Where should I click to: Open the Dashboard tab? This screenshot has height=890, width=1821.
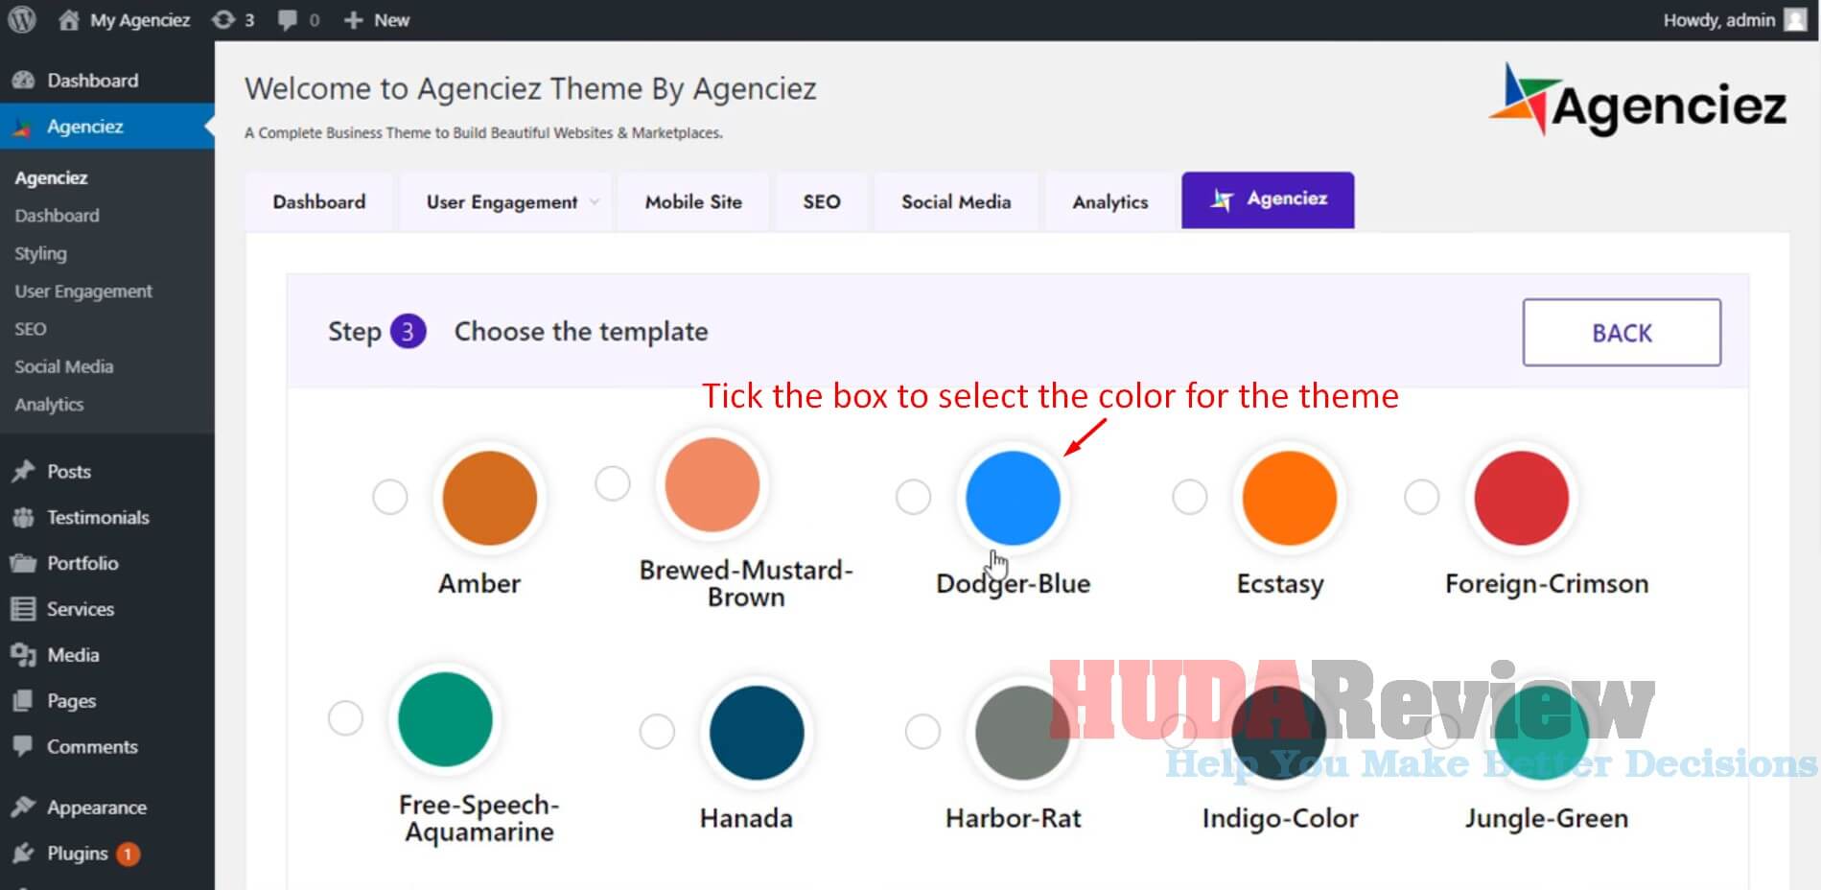tap(319, 201)
